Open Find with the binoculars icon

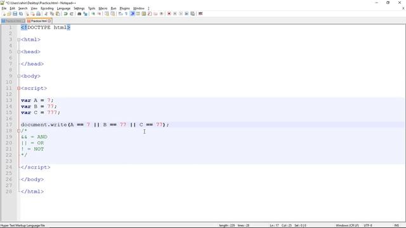(79, 14)
